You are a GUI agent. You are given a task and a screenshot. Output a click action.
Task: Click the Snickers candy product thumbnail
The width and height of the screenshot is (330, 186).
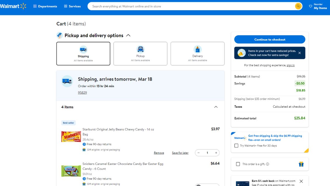pos(71,171)
